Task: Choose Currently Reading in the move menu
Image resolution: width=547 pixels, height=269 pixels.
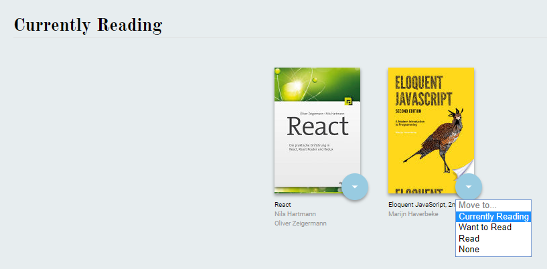Action: (493, 216)
